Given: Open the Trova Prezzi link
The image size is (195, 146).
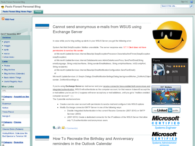Looking at the screenshot, I should [8, 112].
